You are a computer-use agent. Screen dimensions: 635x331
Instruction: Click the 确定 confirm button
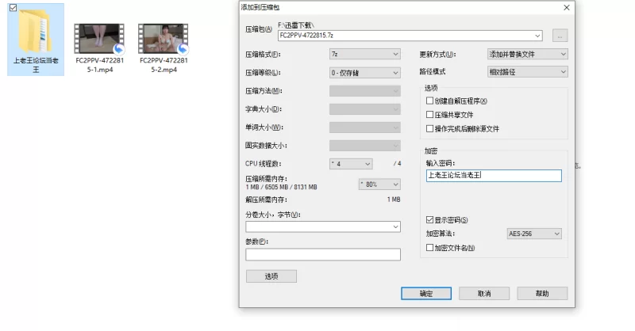(x=426, y=293)
